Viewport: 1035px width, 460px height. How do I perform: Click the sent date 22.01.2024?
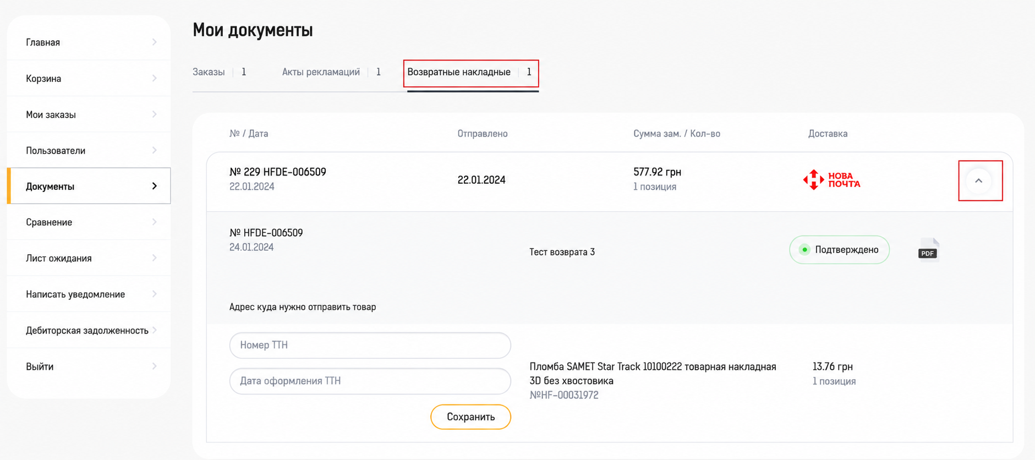(481, 180)
